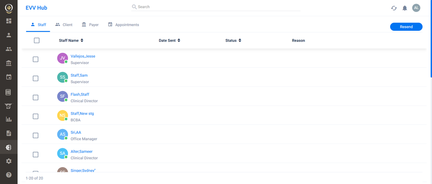Click the help question mark icon
Image resolution: width=432 pixels, height=184 pixels.
[9, 175]
